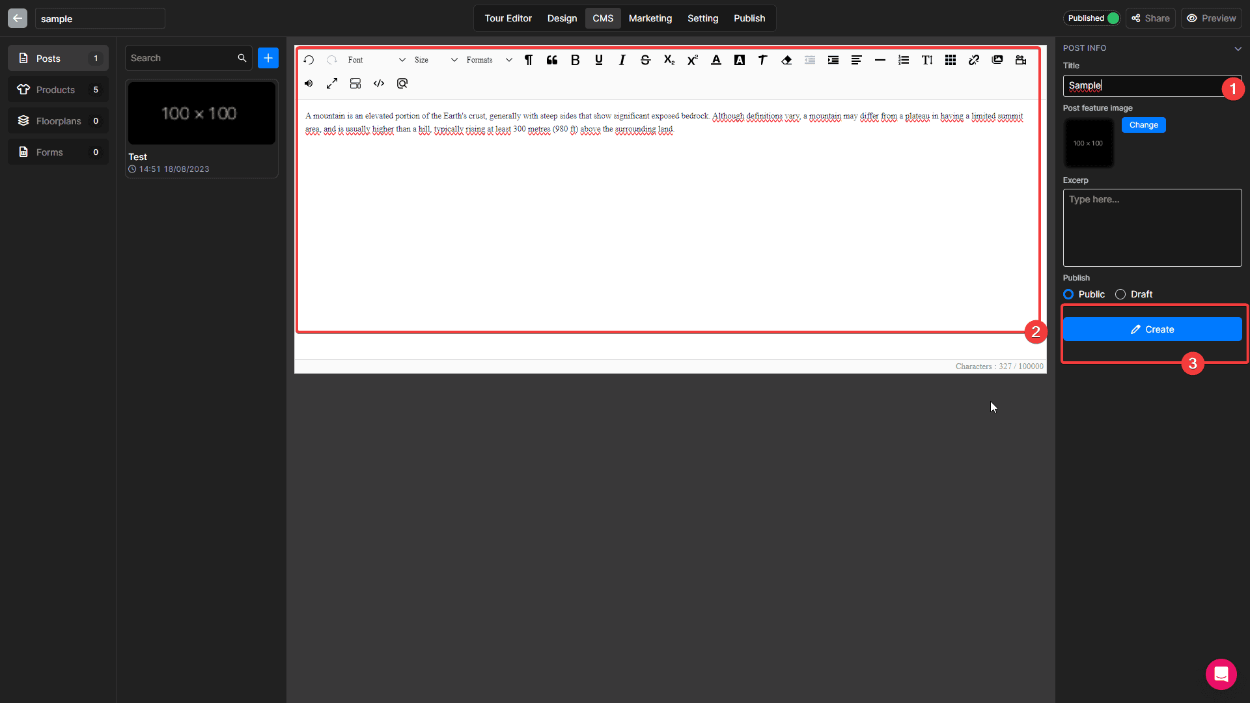Click the insert link icon
Screen dimensions: 1250x703
tap(973, 60)
